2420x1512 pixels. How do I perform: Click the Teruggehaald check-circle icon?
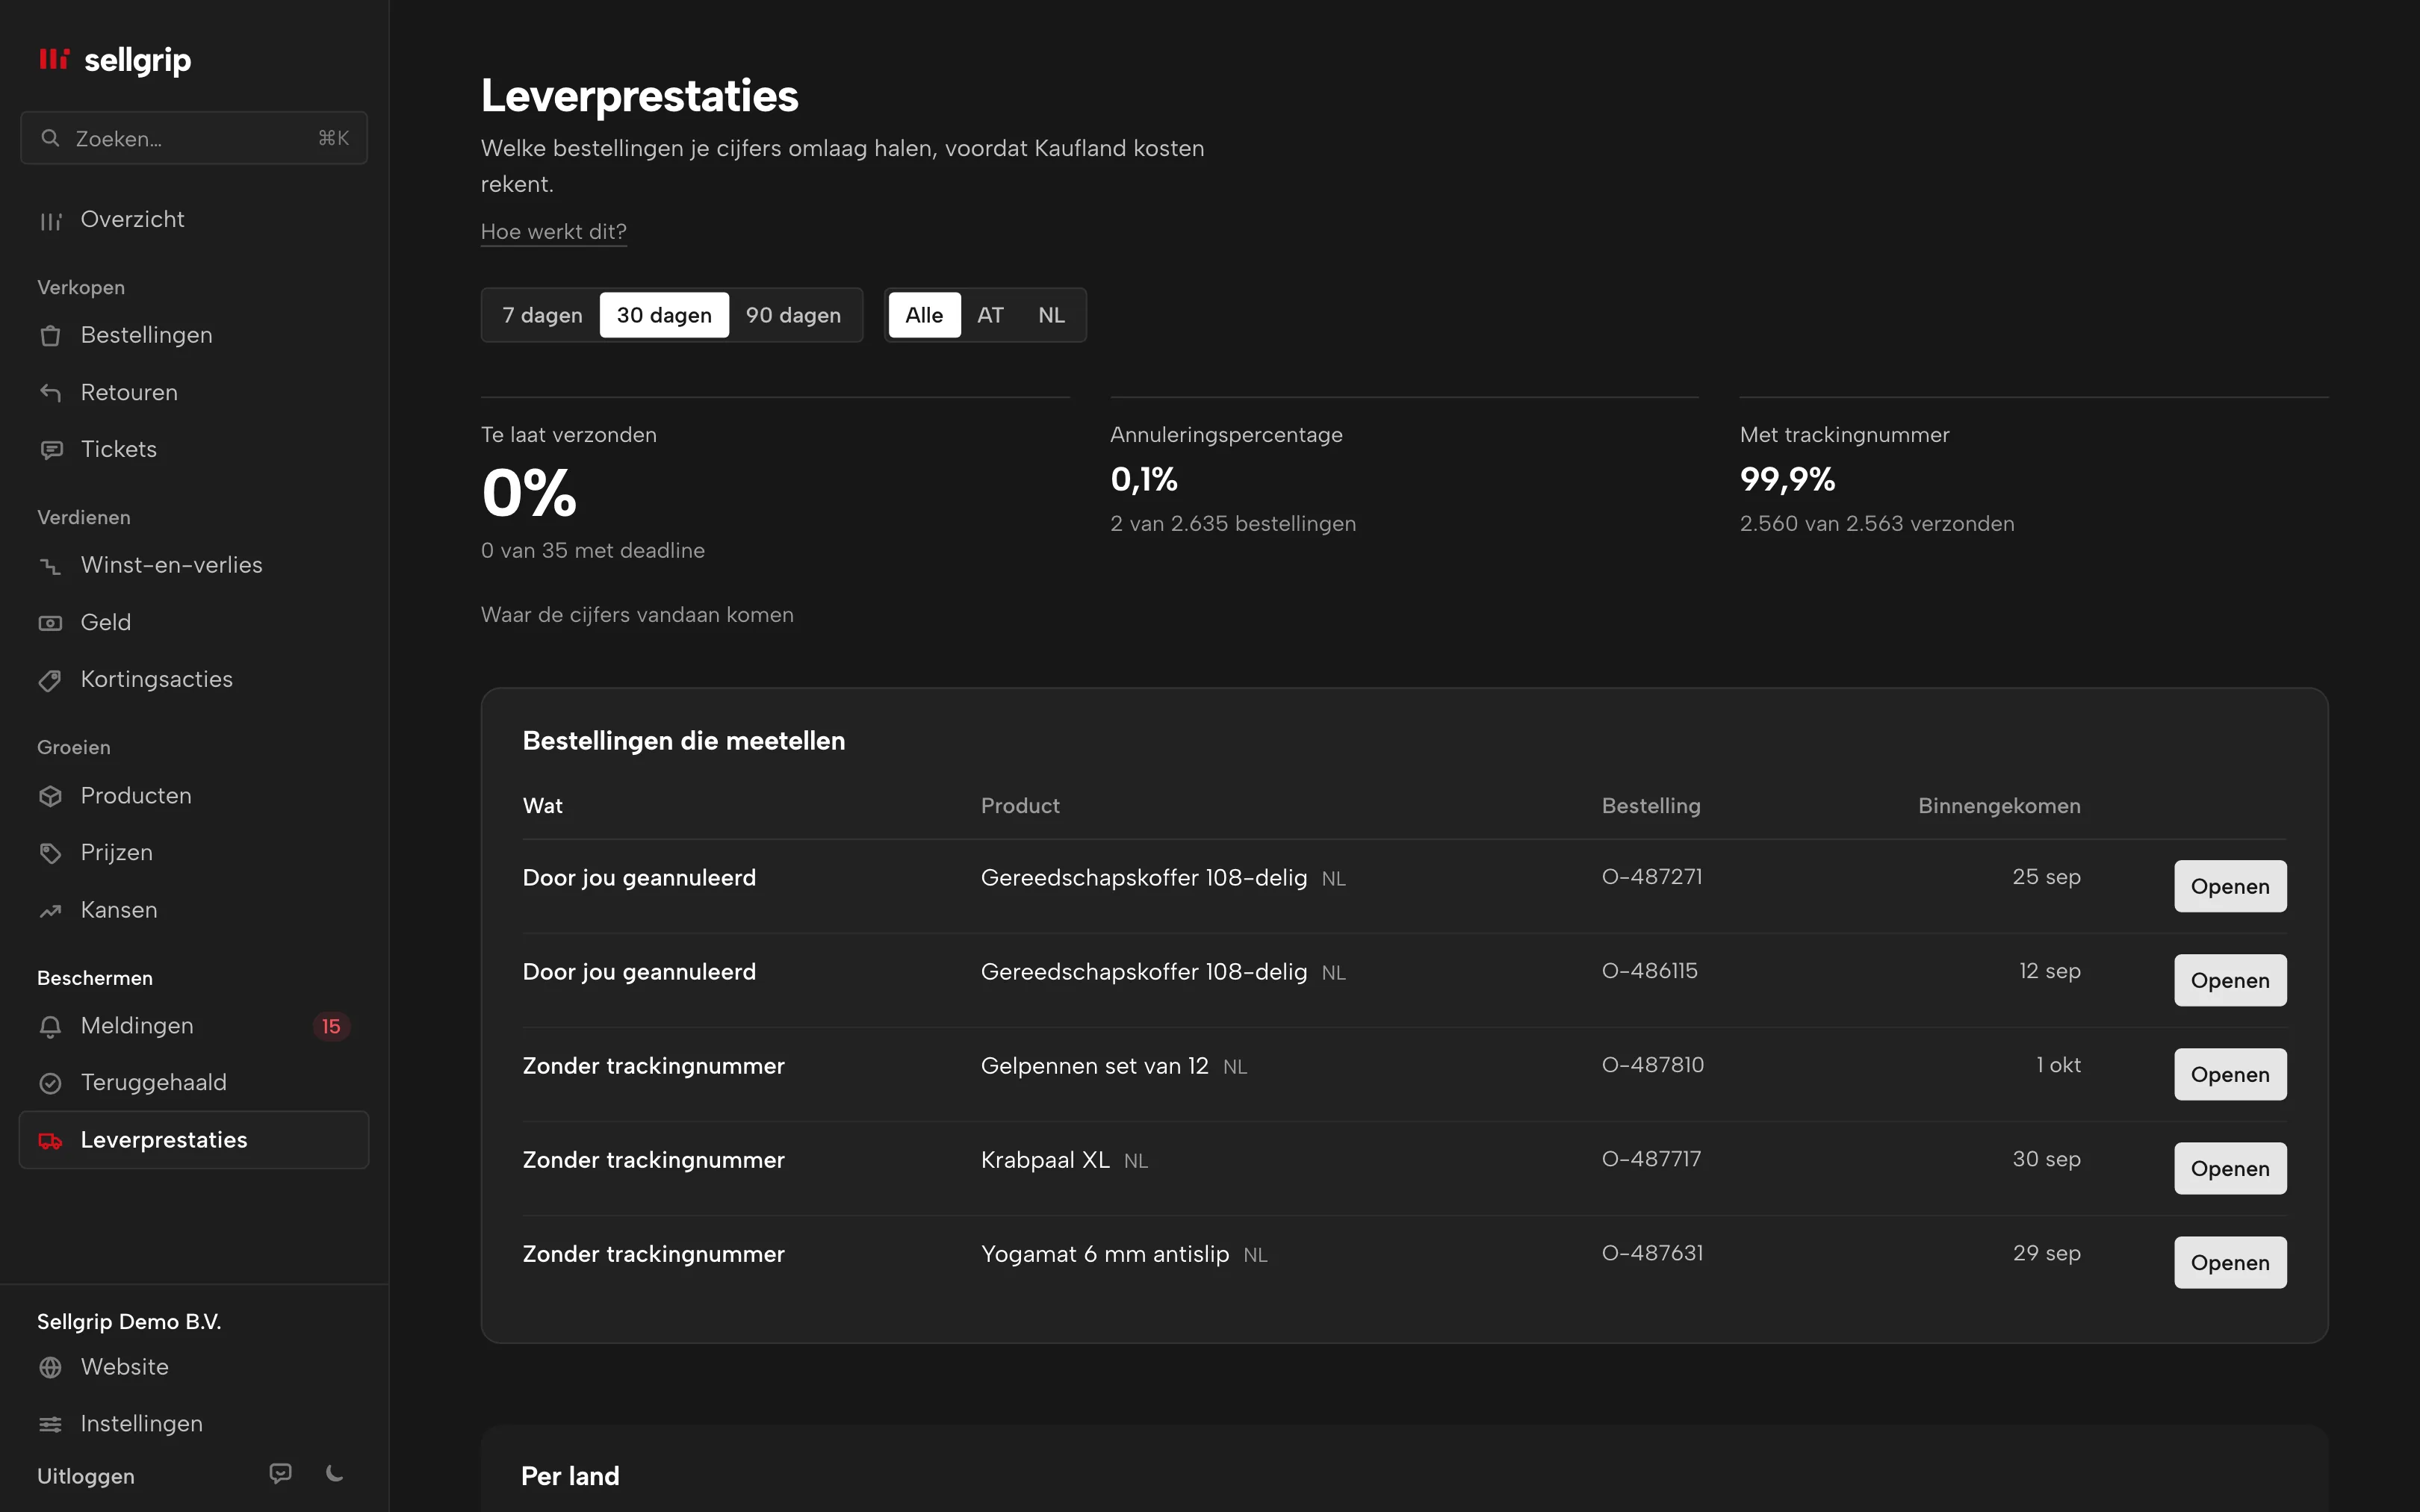(x=50, y=1083)
